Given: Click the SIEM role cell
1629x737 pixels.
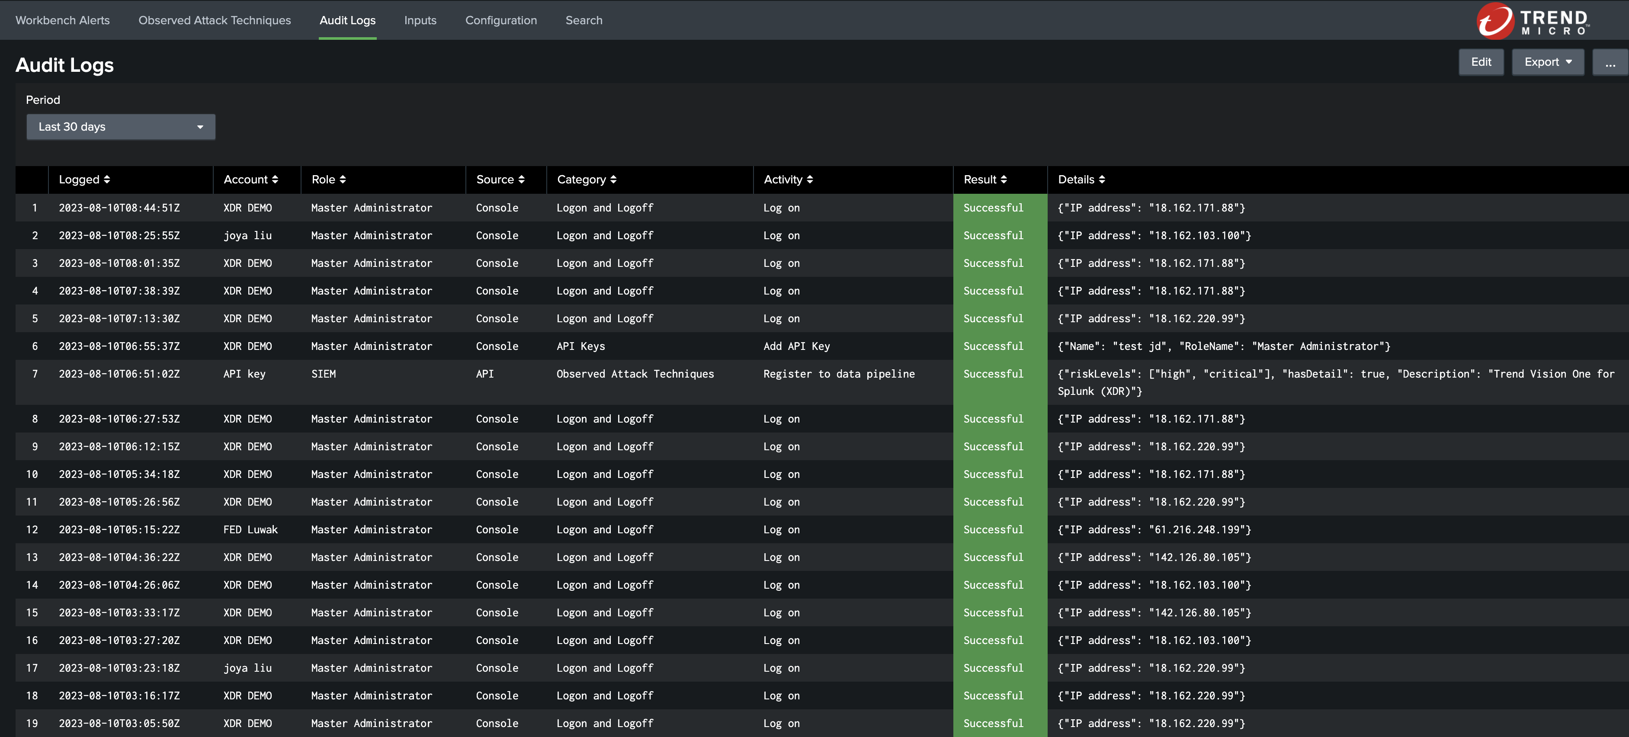Looking at the screenshot, I should click(x=323, y=374).
